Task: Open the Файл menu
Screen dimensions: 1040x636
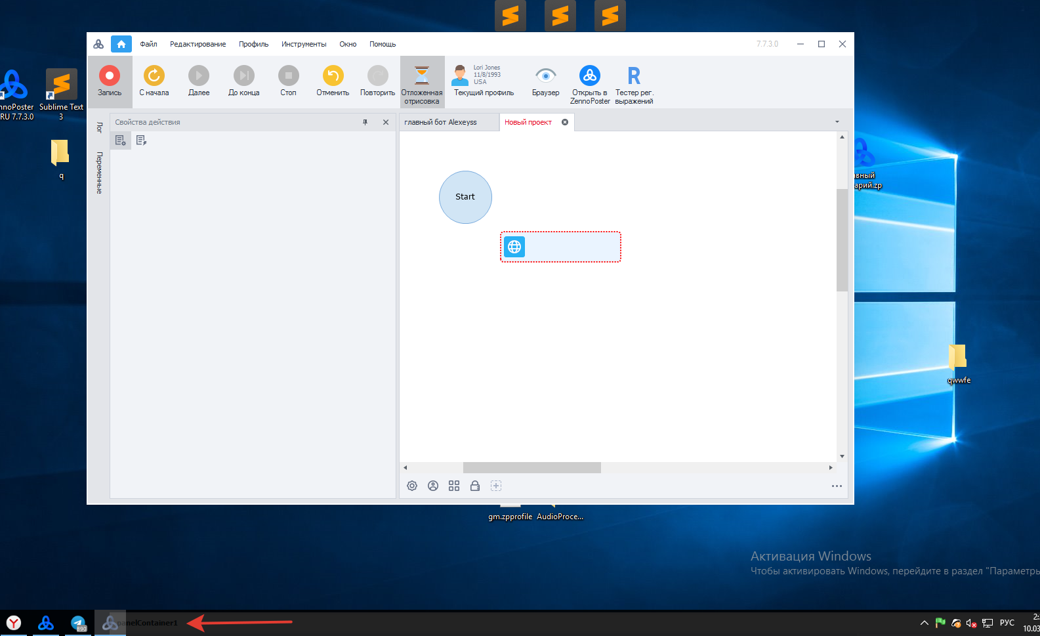Action: click(x=148, y=44)
